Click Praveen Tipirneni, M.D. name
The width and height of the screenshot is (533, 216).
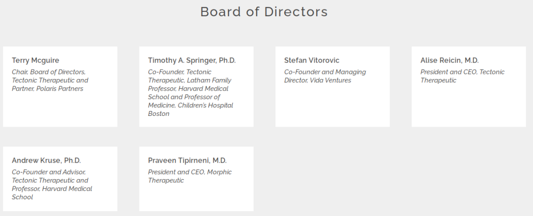(188, 160)
